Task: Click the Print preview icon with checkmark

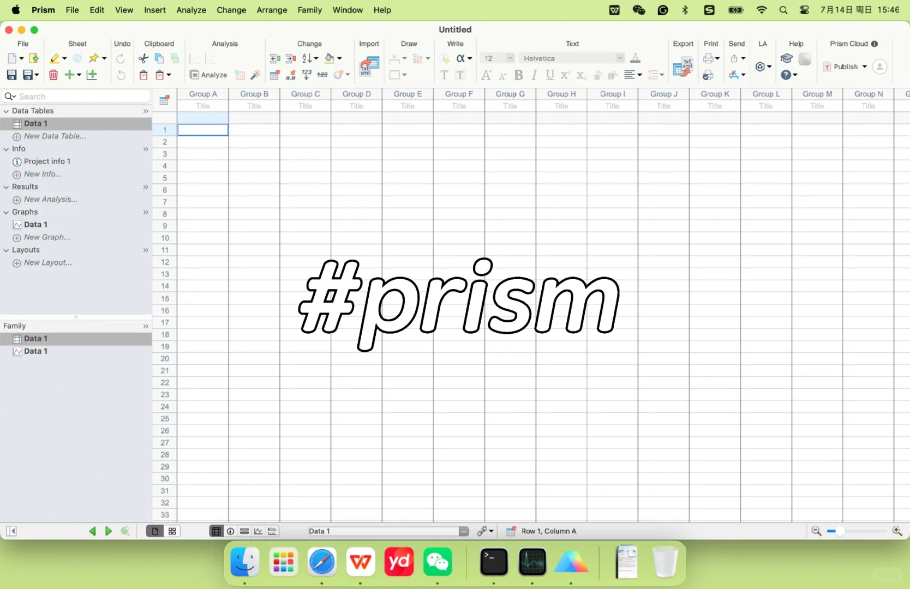Action: coord(708,75)
